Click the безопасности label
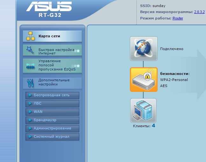Viewport: 206px width, 162px height. coord(175,74)
